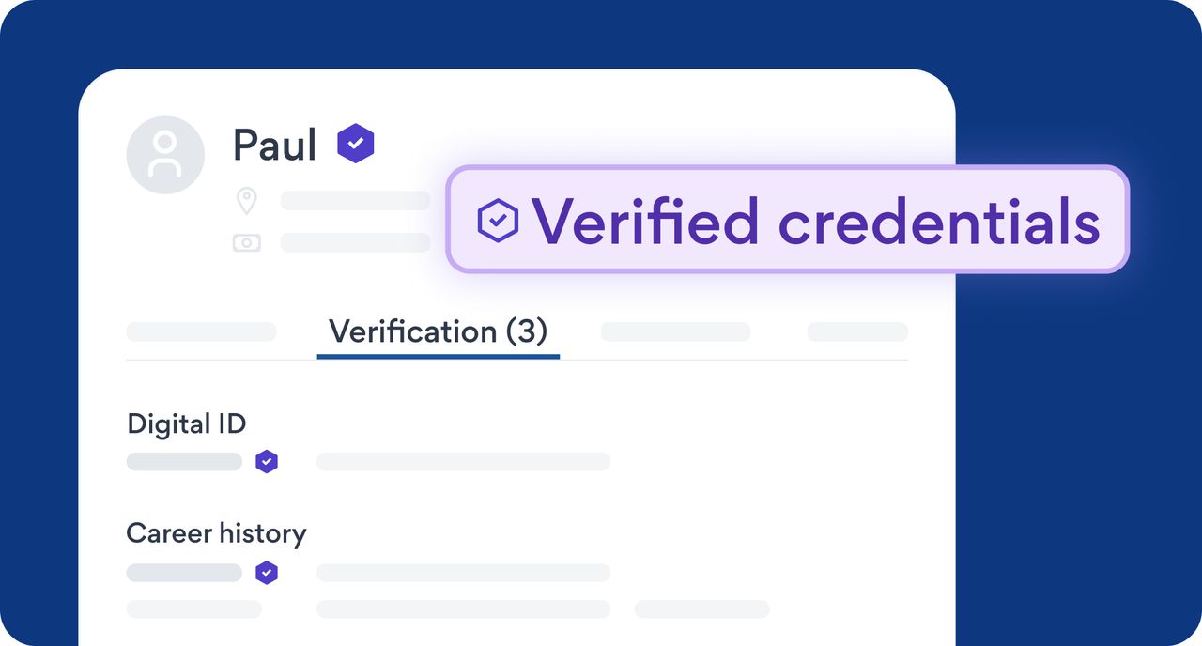Viewport: 1202px width, 646px height.
Task: Click the Digital ID heading
Action: [186, 423]
